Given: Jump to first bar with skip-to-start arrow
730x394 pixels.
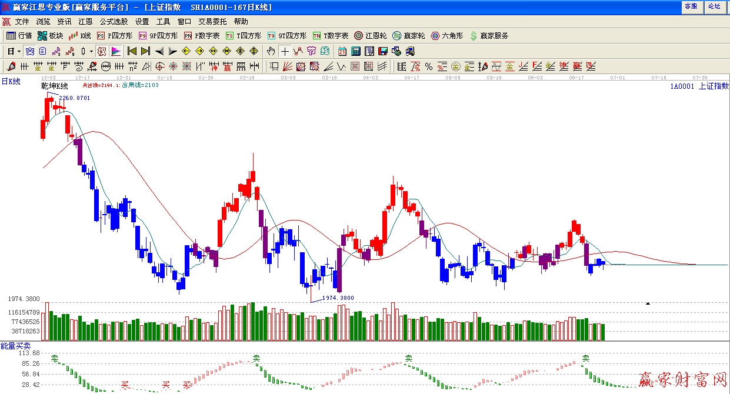Looking at the screenshot, I should (x=132, y=51).
